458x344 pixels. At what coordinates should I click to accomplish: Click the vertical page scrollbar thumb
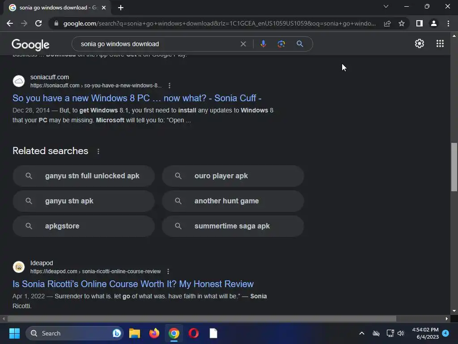(454, 167)
